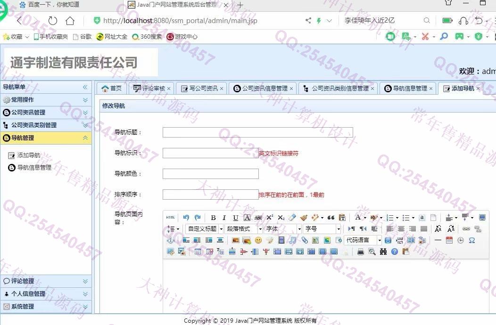Expand the 评论管理 sidebar section

[x=46, y=281]
